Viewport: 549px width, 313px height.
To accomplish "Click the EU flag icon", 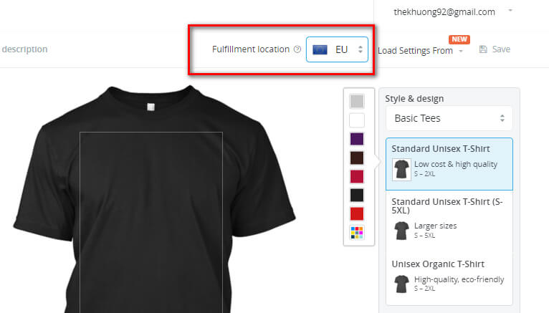I will 320,49.
